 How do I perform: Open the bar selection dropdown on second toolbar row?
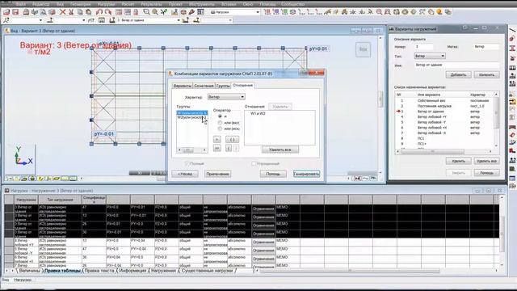[70, 20]
